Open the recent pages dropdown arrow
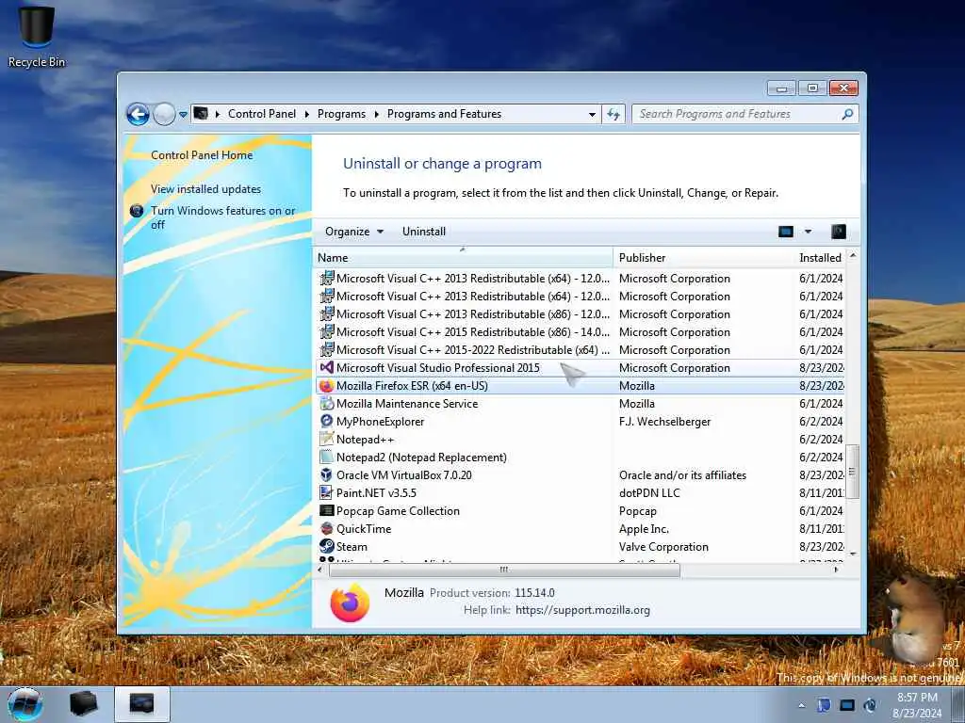Image resolution: width=965 pixels, height=723 pixels. click(x=183, y=114)
